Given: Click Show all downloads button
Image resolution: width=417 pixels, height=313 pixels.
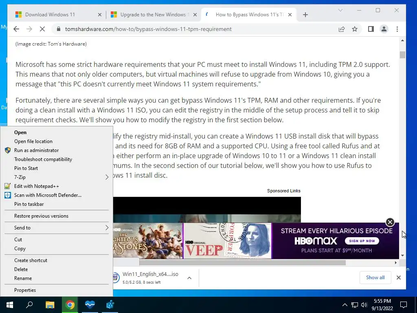Looking at the screenshot, I should point(375,277).
